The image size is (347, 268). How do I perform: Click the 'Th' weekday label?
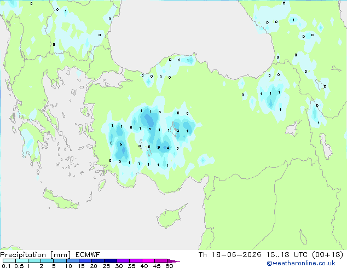203,255
